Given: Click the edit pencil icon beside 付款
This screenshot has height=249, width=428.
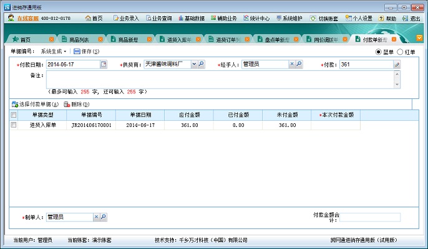Looking at the screenshot, I should (396, 64).
